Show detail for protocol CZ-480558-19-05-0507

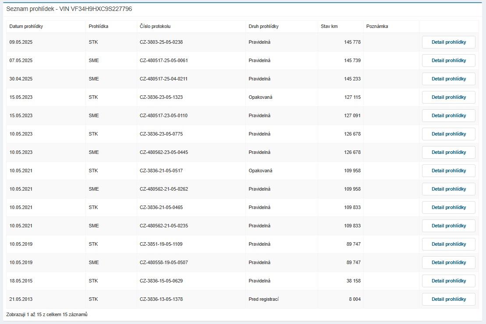[x=448, y=262]
